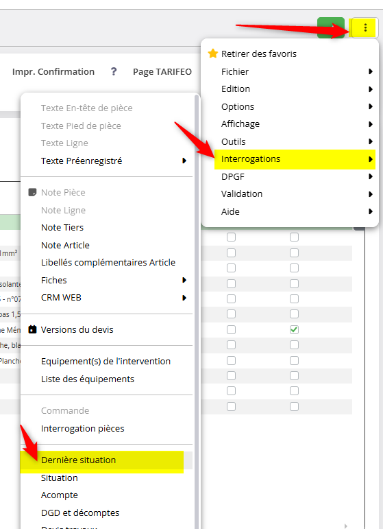The width and height of the screenshot is (383, 529).
Task: Click the Versions du devis calendar icon
Action: [x=32, y=329]
